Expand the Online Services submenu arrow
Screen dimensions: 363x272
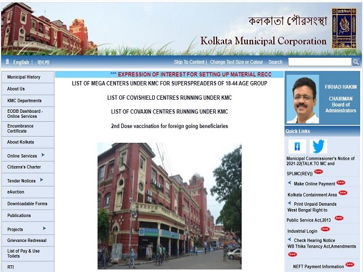coord(43,155)
